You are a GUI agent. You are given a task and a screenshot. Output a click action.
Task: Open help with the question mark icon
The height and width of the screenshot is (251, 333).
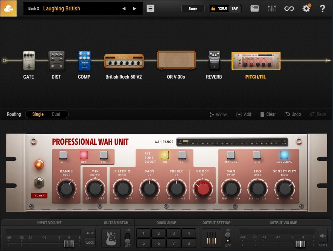pyautogui.click(x=323, y=8)
